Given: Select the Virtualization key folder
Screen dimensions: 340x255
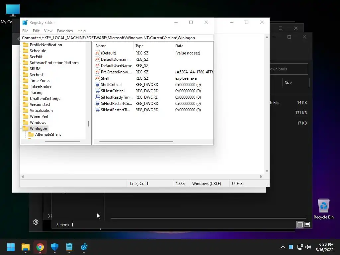Looking at the screenshot, I should (x=41, y=111).
